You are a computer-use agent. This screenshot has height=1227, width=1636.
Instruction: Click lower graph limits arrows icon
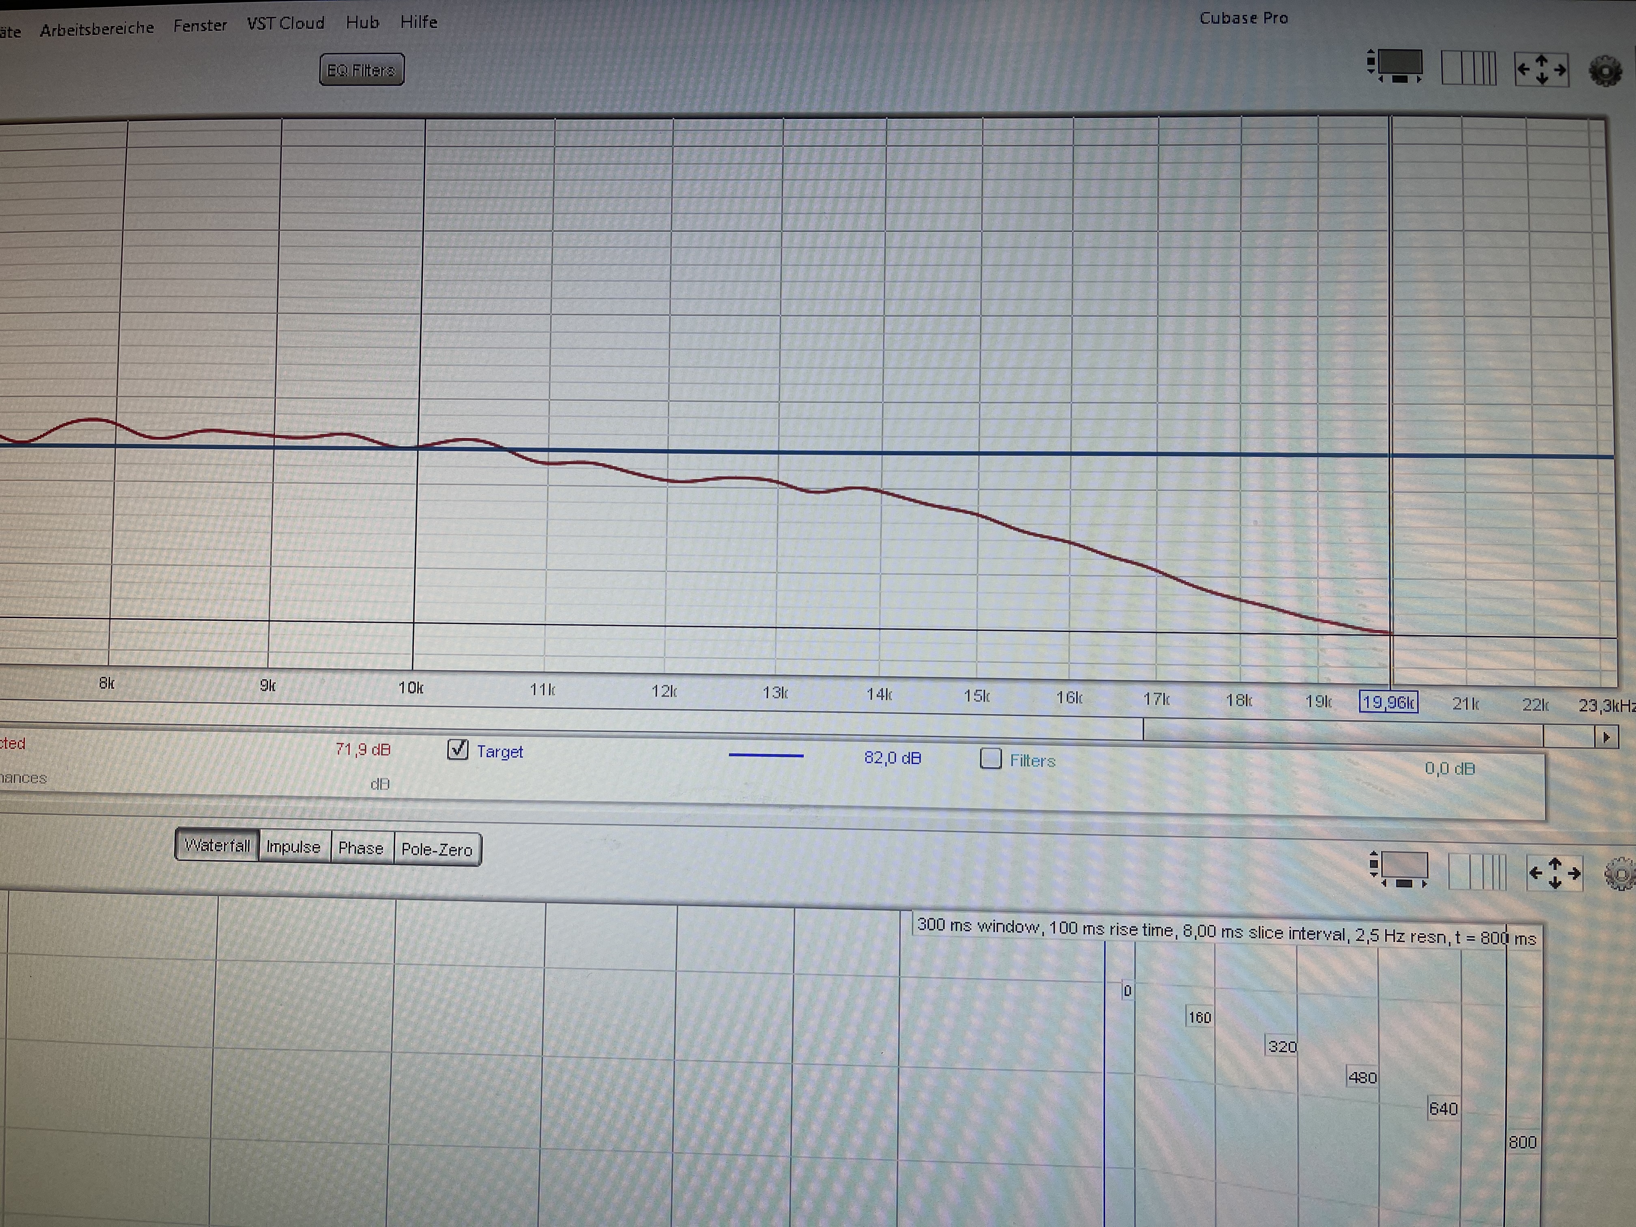[1554, 874]
